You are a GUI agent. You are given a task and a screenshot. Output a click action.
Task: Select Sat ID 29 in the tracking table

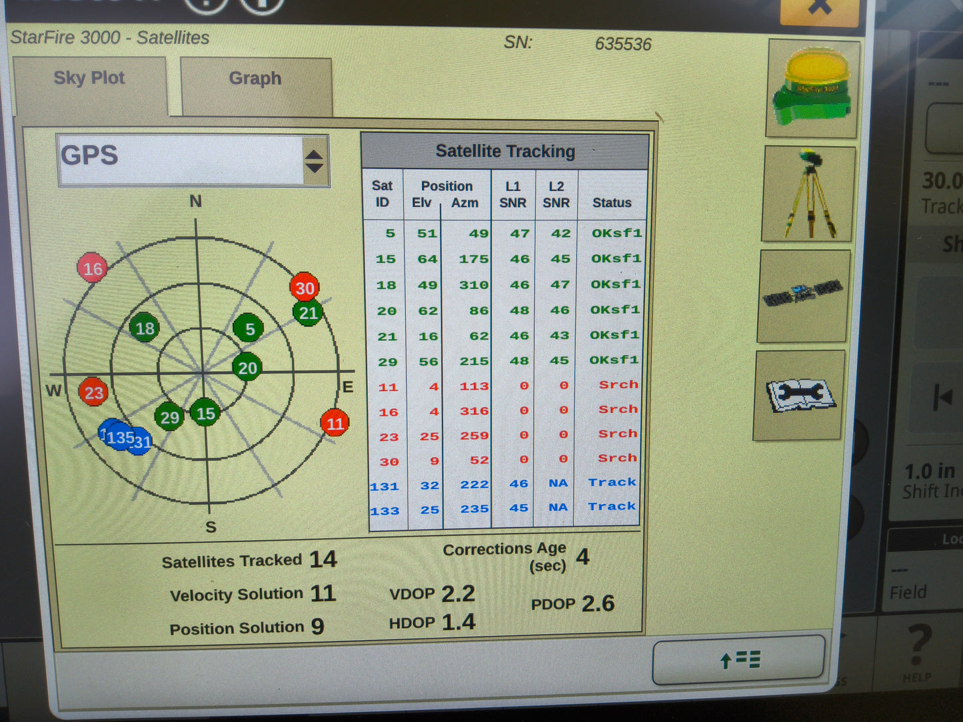point(388,362)
